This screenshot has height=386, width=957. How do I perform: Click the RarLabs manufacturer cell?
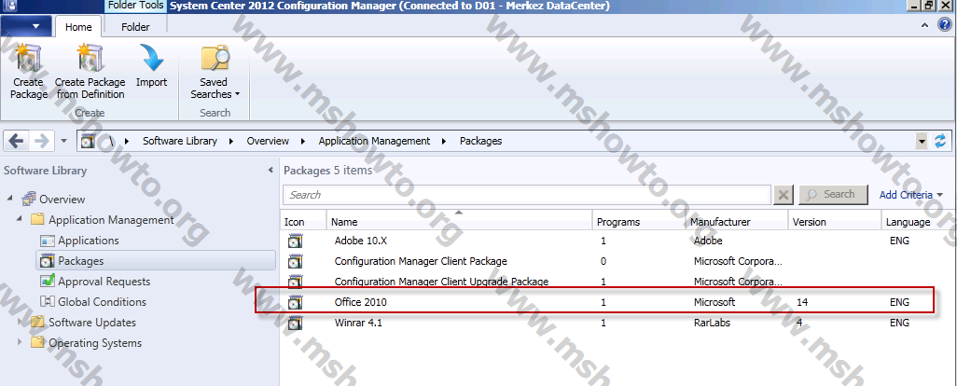point(712,323)
